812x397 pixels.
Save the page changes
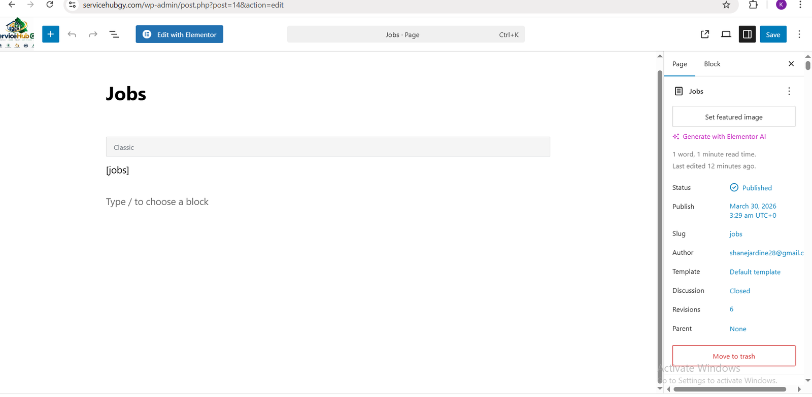pos(773,34)
